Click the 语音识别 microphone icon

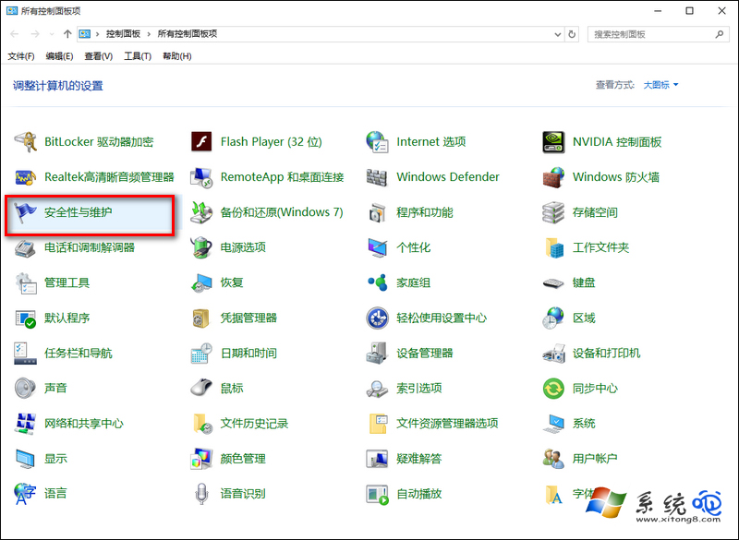click(201, 494)
